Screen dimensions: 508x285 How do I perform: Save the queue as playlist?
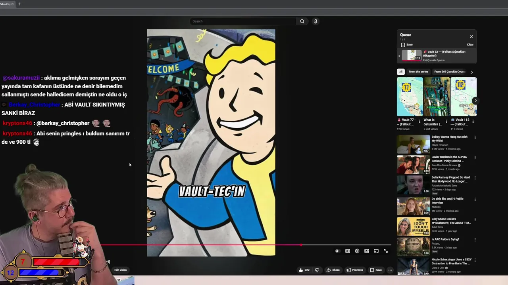406,45
